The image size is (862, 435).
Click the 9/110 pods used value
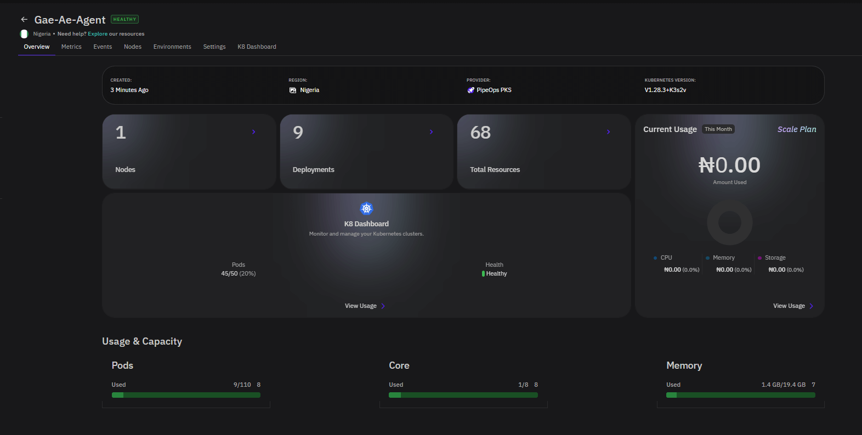[x=242, y=385]
